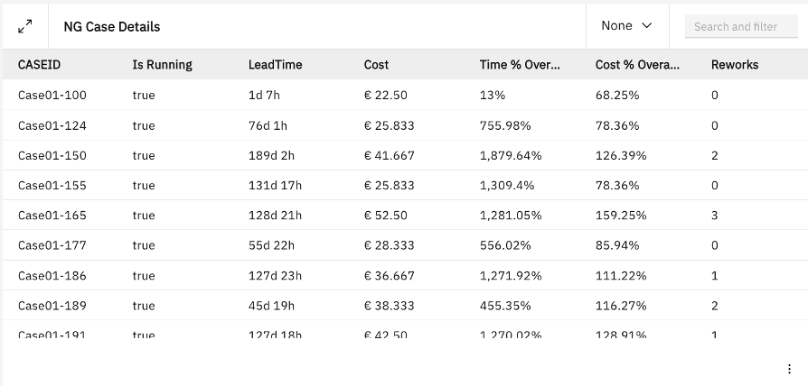Viewport: 808px width, 386px height.
Task: Click the expand widget arrows icon
Action: point(25,27)
